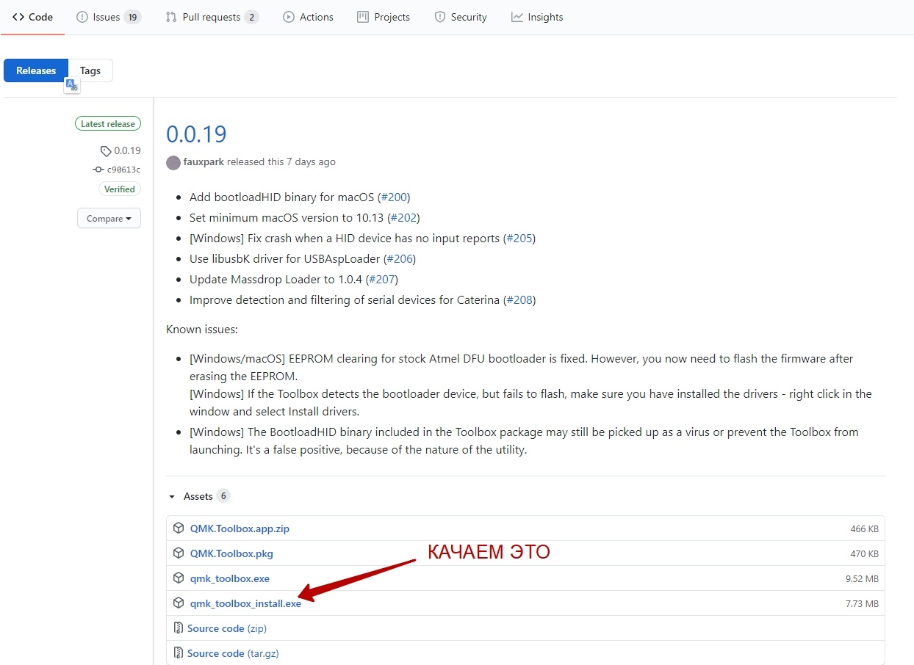Click the Pull requests count badge 2
914x665 pixels.
251,17
